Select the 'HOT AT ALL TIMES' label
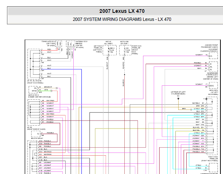Image resolution: width=223 pixels, height=174 pixels. pyautogui.click(x=108, y=42)
